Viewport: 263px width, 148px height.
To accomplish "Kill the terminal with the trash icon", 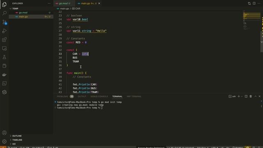I will (251, 96).
